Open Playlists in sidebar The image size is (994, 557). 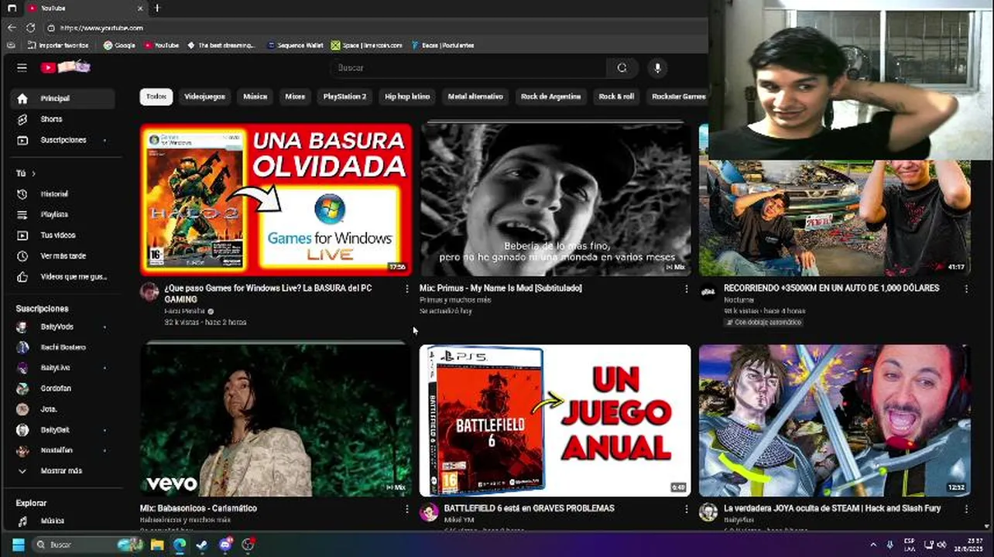[62, 214]
